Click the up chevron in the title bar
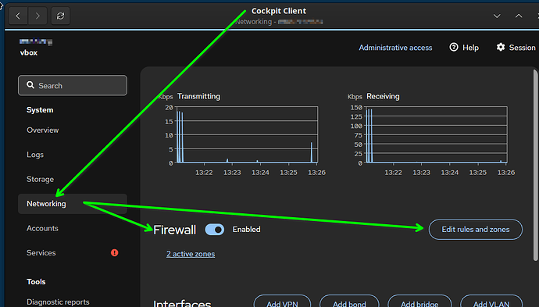The image size is (539, 307). (519, 16)
